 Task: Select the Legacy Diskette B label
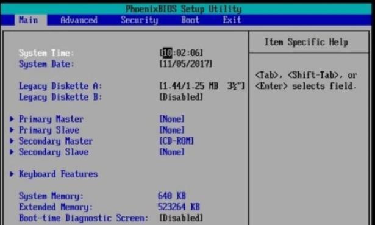pyautogui.click(x=60, y=97)
